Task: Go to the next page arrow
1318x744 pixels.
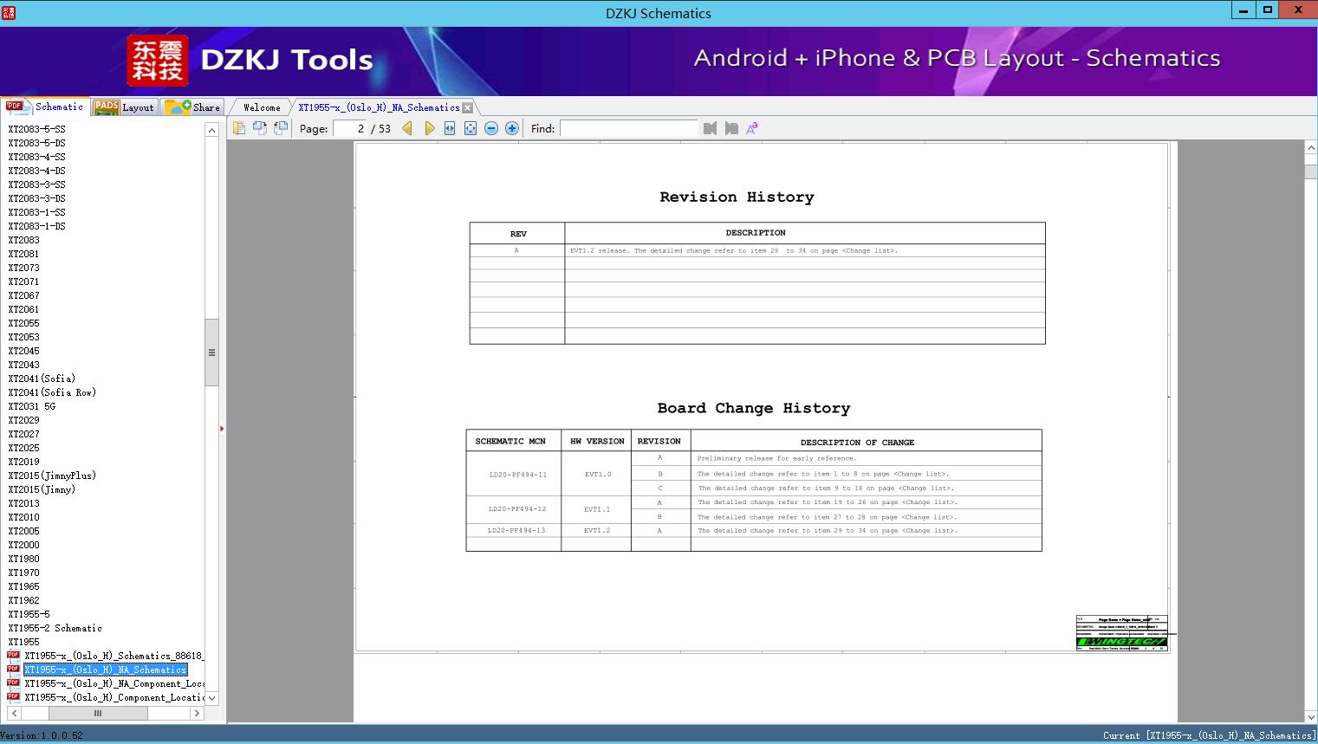Action: point(429,128)
